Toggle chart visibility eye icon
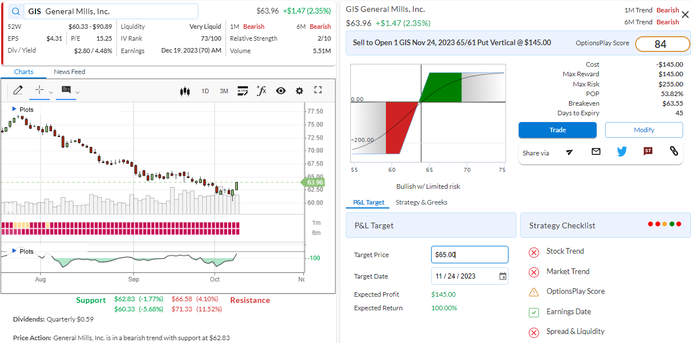This screenshot has height=343, width=691. [281, 90]
